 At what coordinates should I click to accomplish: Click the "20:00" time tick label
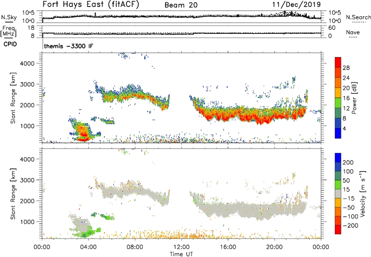pos(274,247)
